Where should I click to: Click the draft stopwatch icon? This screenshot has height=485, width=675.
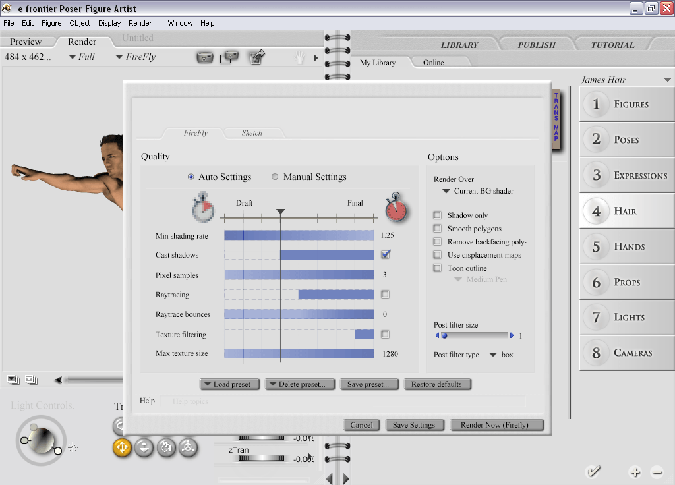(203, 208)
